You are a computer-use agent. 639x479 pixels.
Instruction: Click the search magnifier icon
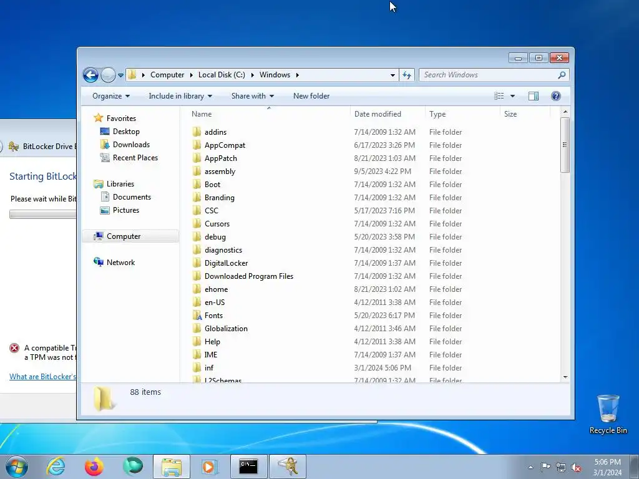pos(562,75)
